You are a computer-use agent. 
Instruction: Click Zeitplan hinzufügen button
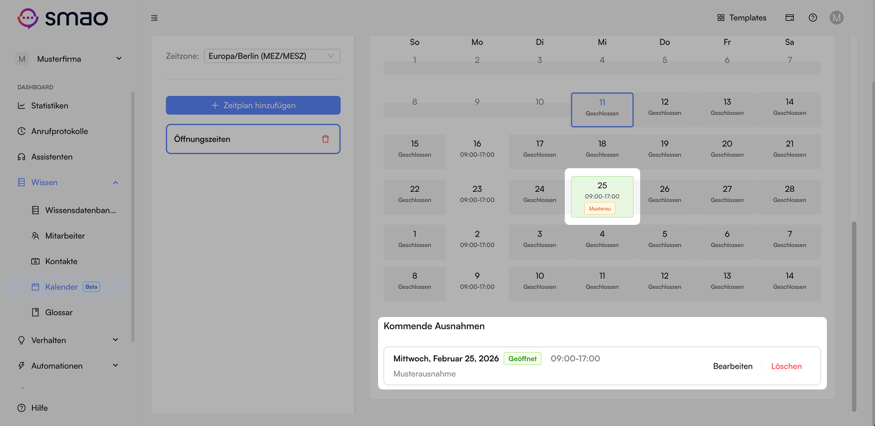[x=253, y=105]
